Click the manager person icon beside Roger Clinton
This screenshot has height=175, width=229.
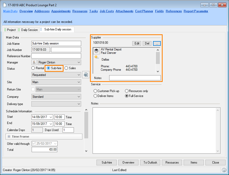(x=34, y=62)
